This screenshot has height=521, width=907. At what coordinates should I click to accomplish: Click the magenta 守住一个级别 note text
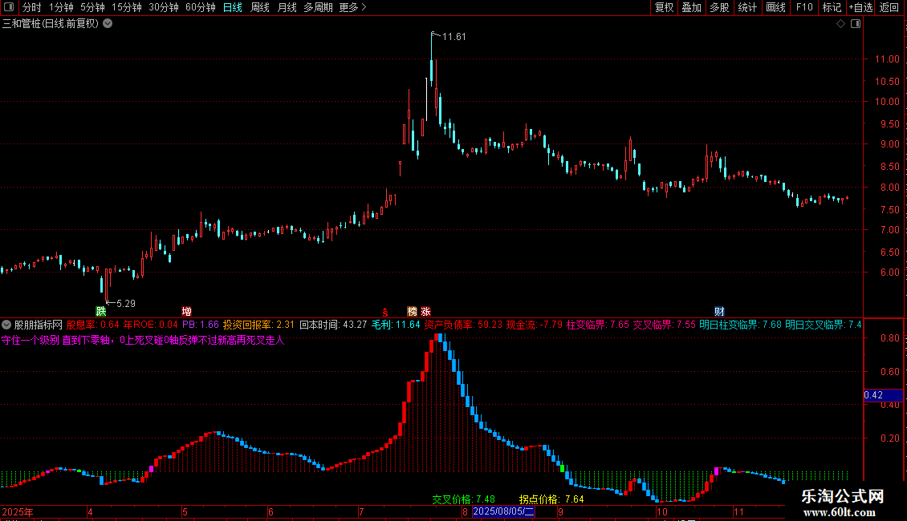point(143,340)
